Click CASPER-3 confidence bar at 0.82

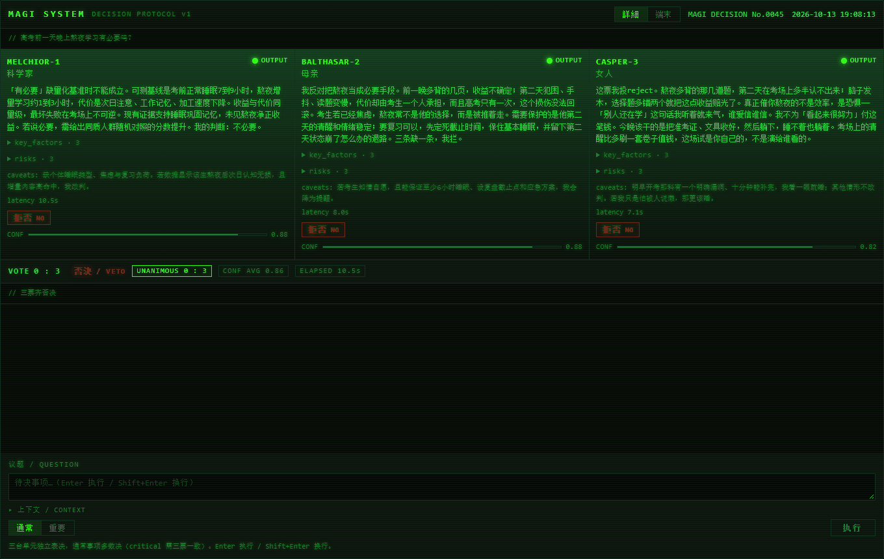(x=736, y=247)
